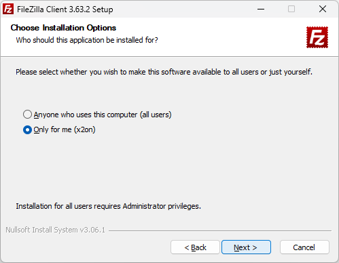The image size is (339, 263).
Task: Click the 'Please select whether you wish' instruction text
Action: tap(164, 72)
